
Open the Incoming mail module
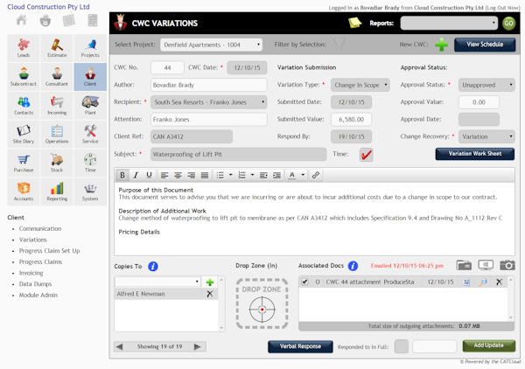pos(57,106)
